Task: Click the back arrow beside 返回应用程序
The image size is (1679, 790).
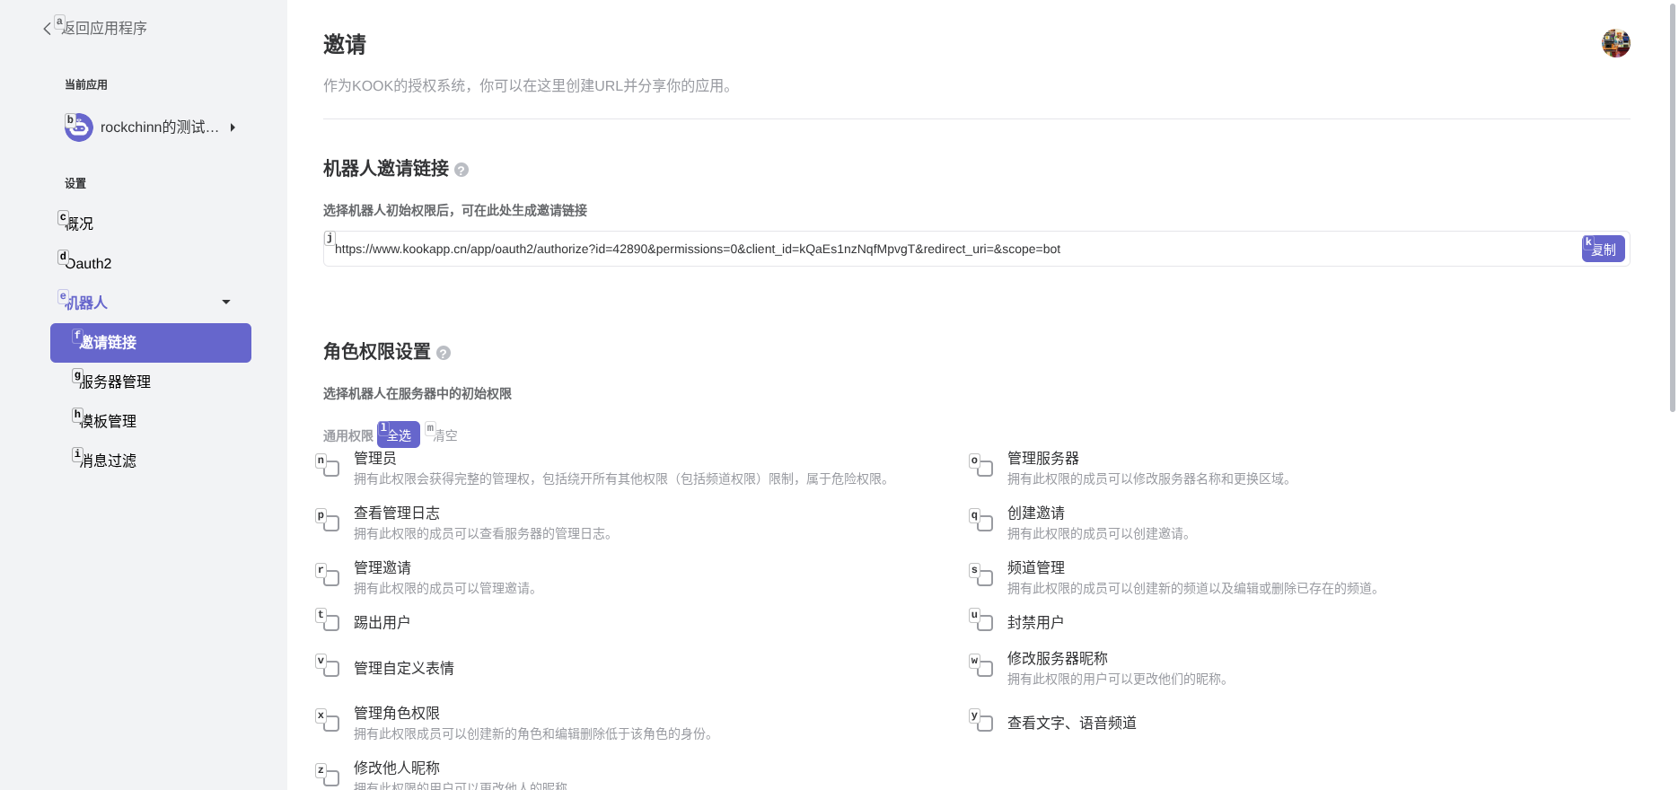Action: [x=47, y=29]
